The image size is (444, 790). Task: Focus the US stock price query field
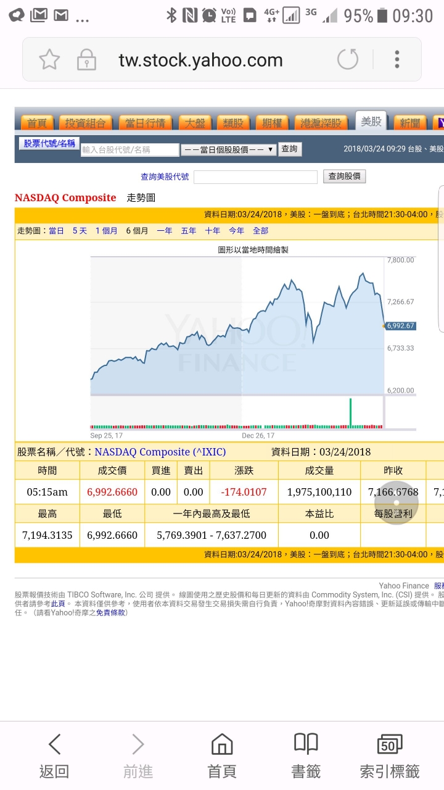click(x=256, y=177)
